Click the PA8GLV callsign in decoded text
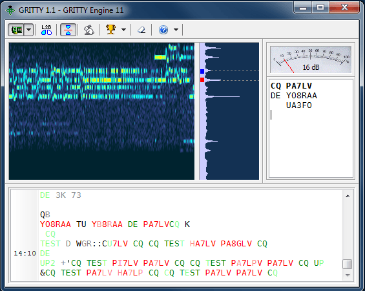Viewport: 365px width, 291px height. point(236,244)
